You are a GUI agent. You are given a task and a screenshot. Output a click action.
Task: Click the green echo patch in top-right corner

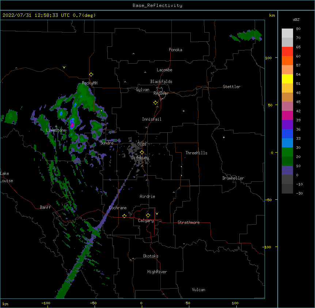247,35
